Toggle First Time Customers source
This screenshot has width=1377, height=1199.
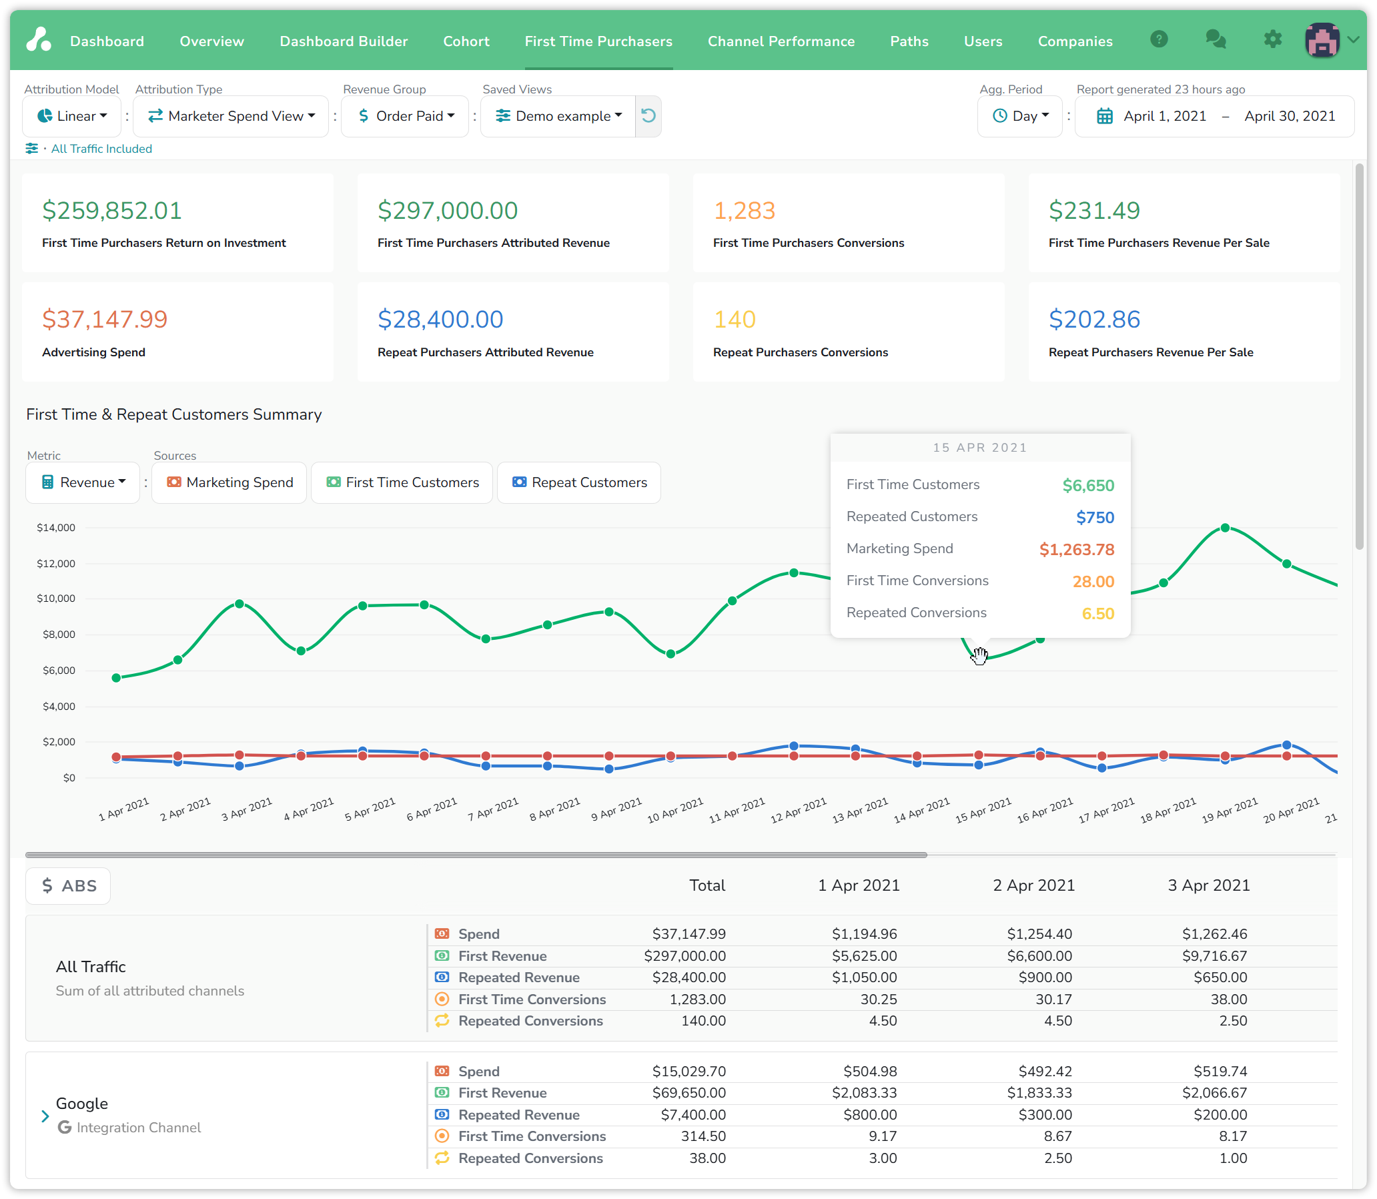[x=402, y=482]
